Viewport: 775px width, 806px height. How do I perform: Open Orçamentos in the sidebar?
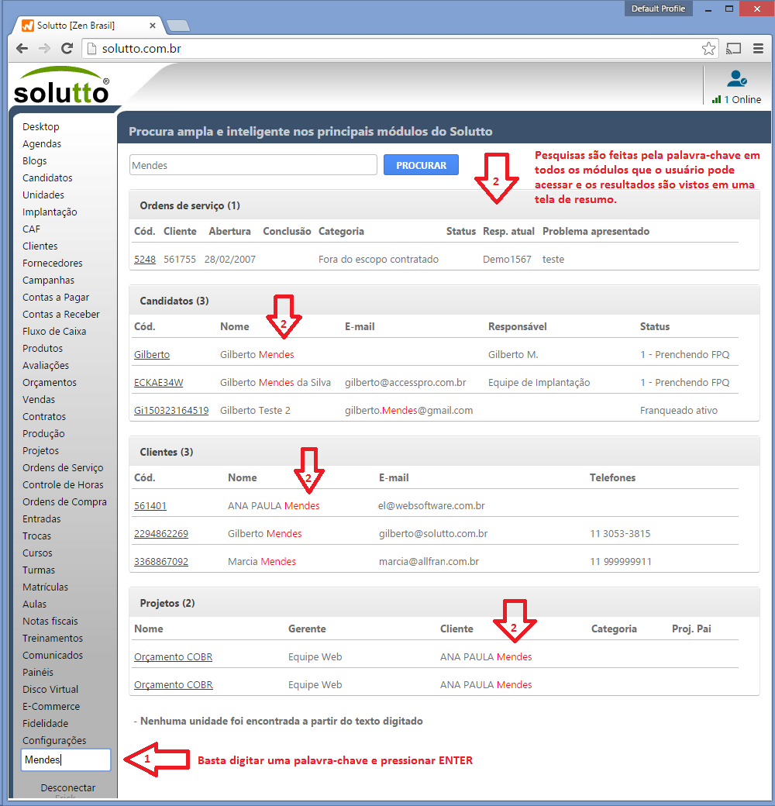(50, 382)
